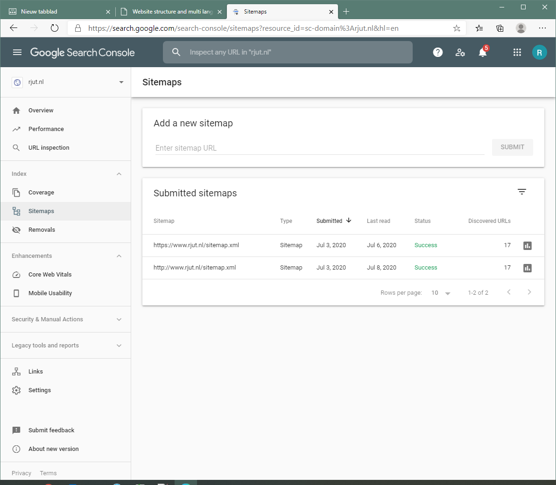Open a new browser tab
Image resolution: width=556 pixels, height=485 pixels.
point(346,12)
